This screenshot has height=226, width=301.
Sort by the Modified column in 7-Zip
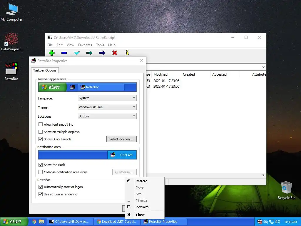[x=166, y=74]
